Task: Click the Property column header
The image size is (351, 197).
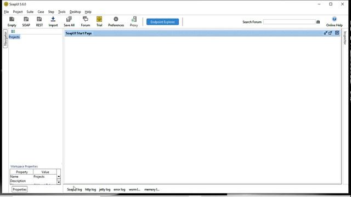Action: pyautogui.click(x=22, y=172)
